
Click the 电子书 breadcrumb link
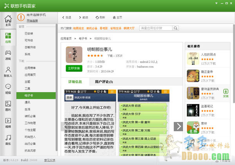pyautogui.click(x=83, y=39)
